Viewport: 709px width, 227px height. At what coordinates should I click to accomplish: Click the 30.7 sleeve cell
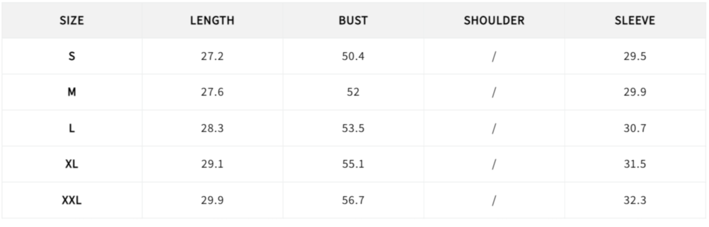point(635,129)
